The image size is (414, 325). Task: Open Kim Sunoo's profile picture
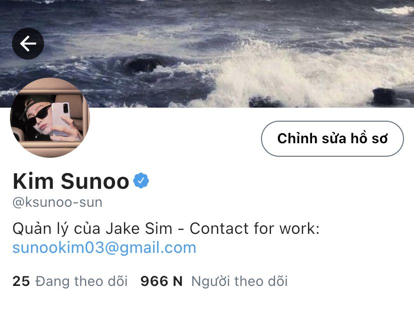(x=50, y=117)
